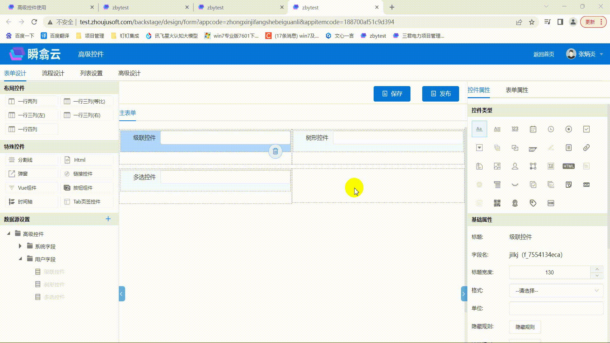This screenshot has height=343, width=610.
Task: Choose the radio button control type icon
Action: point(568,129)
